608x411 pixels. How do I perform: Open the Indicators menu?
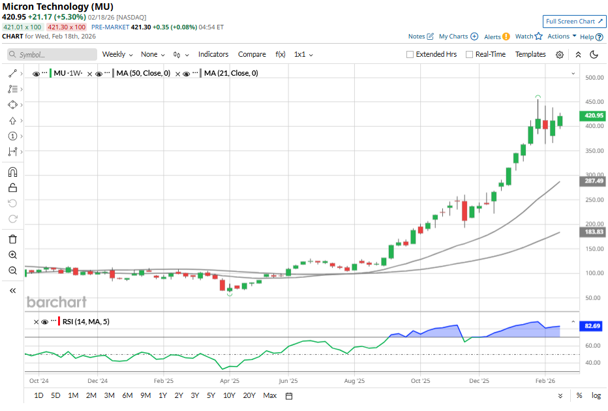(x=213, y=55)
